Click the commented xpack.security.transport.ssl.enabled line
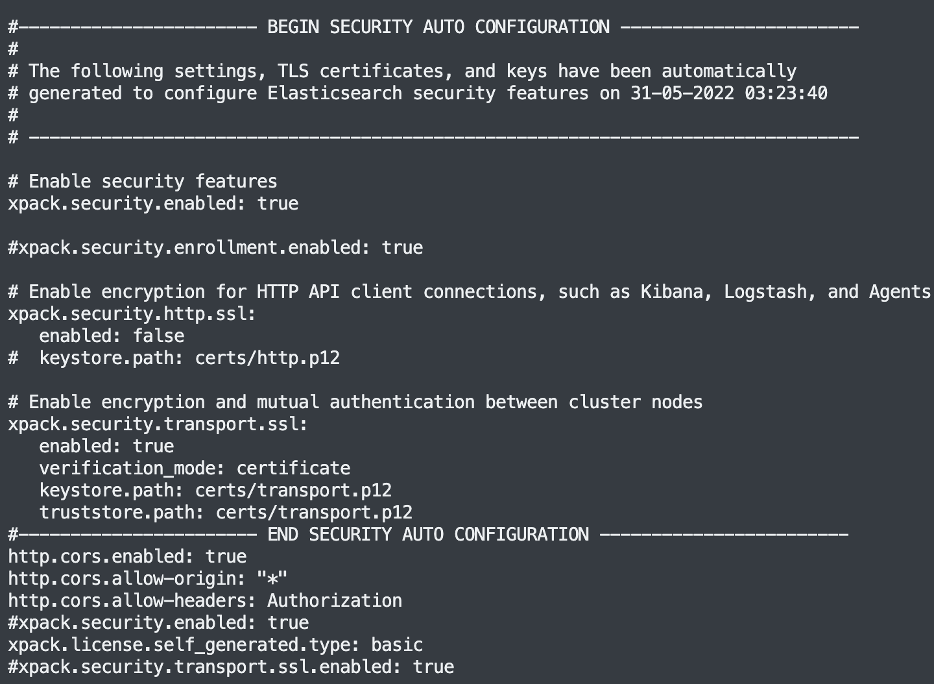 (x=231, y=667)
